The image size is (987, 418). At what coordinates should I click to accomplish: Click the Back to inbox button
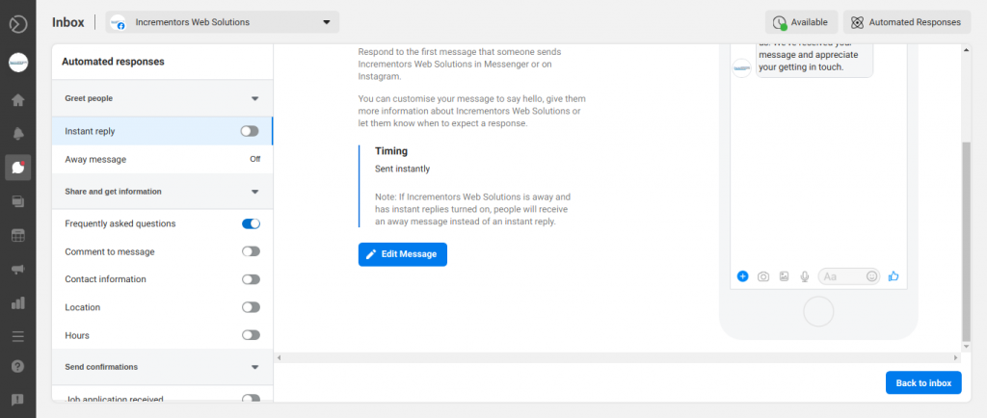[x=923, y=382]
